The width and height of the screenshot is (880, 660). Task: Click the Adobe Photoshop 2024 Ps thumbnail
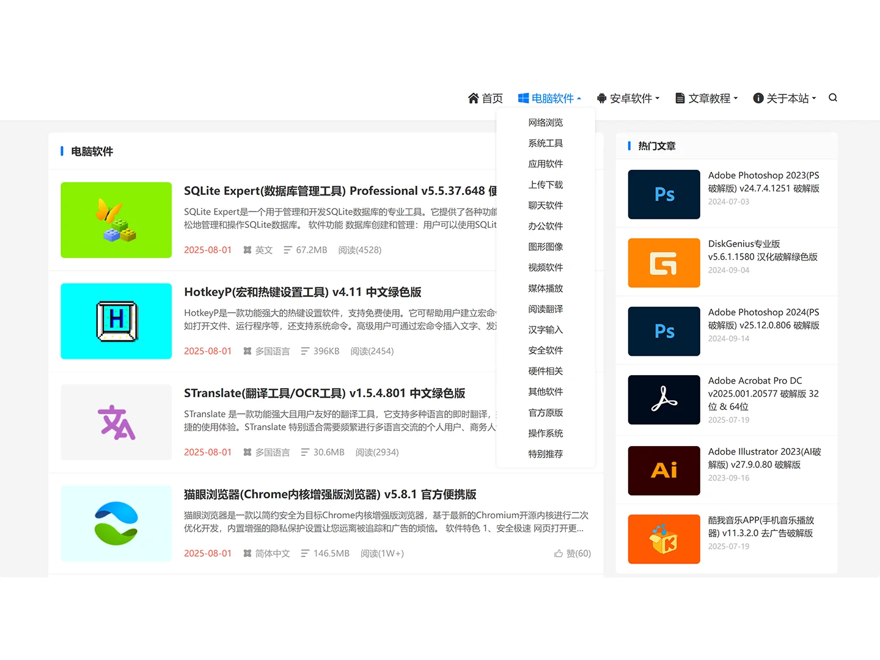pos(664,331)
